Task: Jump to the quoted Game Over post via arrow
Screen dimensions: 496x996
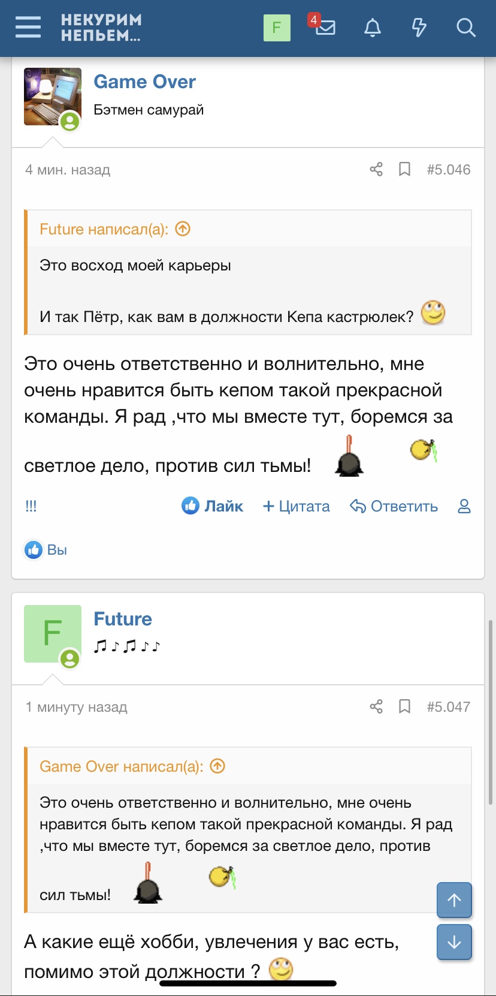Action: point(218,766)
